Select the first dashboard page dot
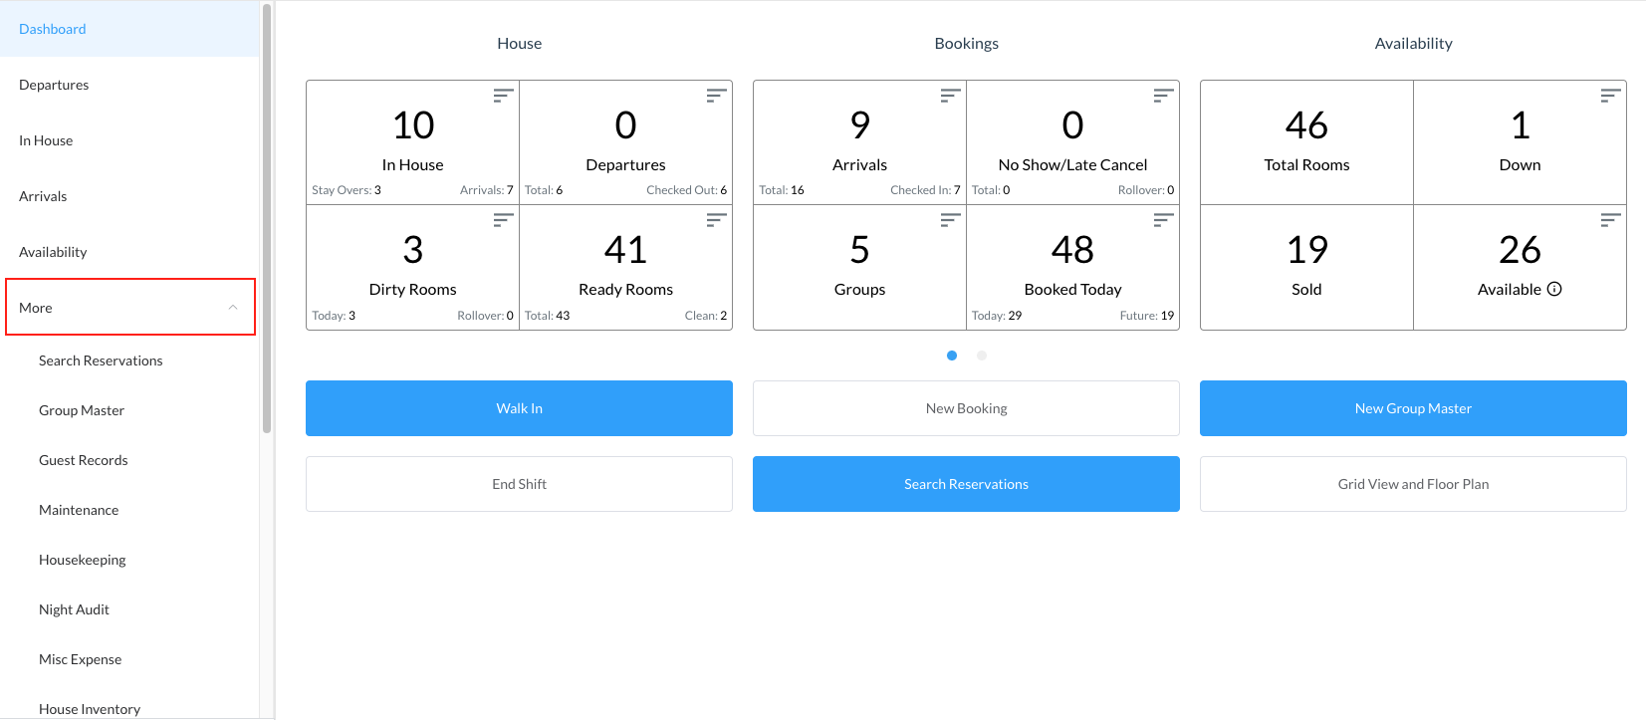The height and width of the screenshot is (720, 1646). 952,356
